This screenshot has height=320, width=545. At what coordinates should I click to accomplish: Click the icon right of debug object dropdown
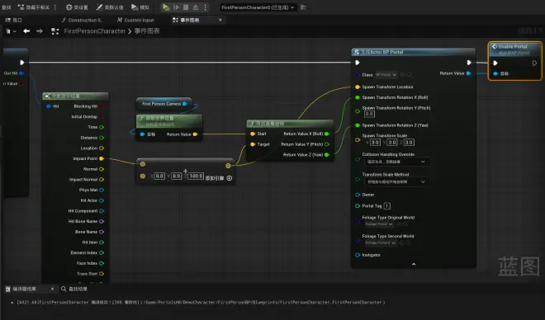click(303, 7)
